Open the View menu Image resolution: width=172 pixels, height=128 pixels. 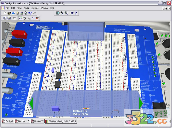click(x=19, y=8)
